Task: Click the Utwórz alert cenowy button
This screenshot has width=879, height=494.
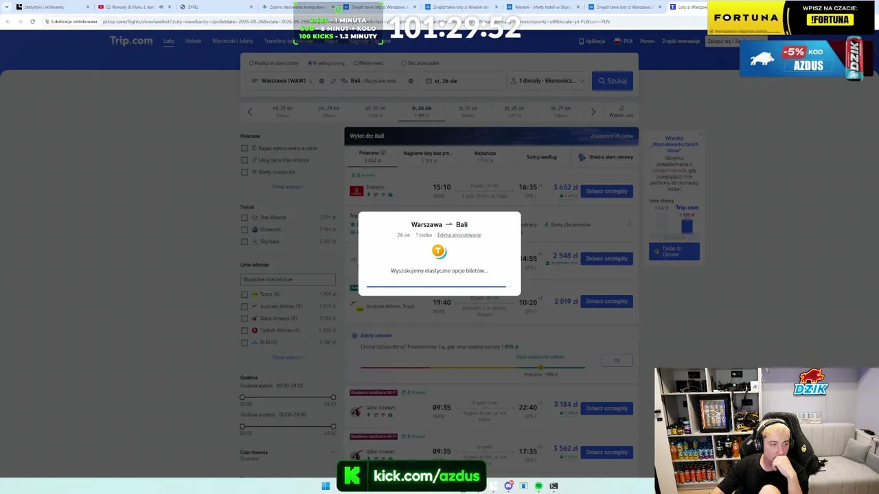Action: pyautogui.click(x=606, y=157)
